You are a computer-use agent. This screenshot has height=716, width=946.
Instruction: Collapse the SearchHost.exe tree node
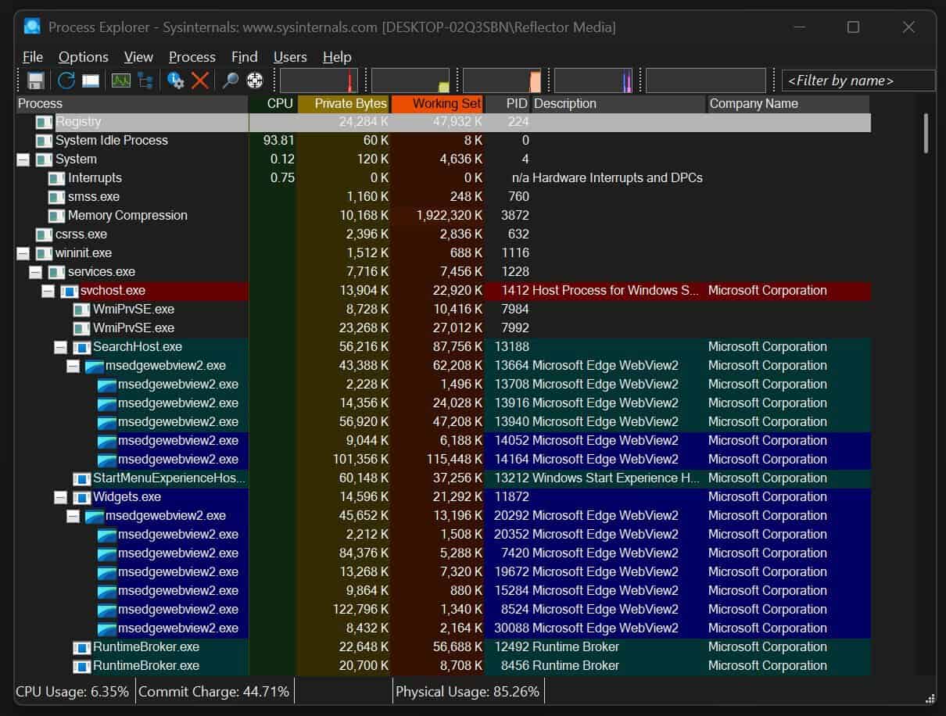[x=60, y=347]
